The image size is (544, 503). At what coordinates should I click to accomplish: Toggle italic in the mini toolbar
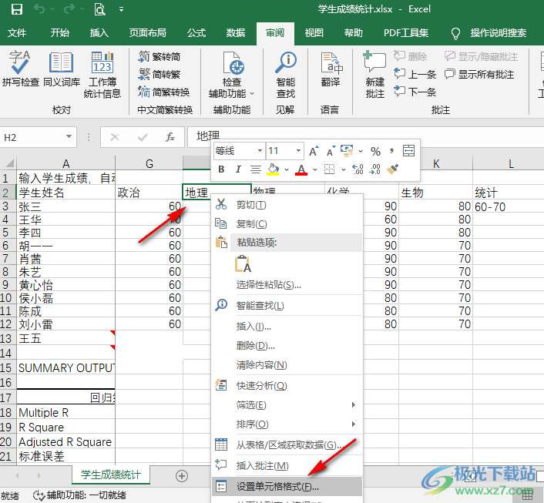(239, 169)
